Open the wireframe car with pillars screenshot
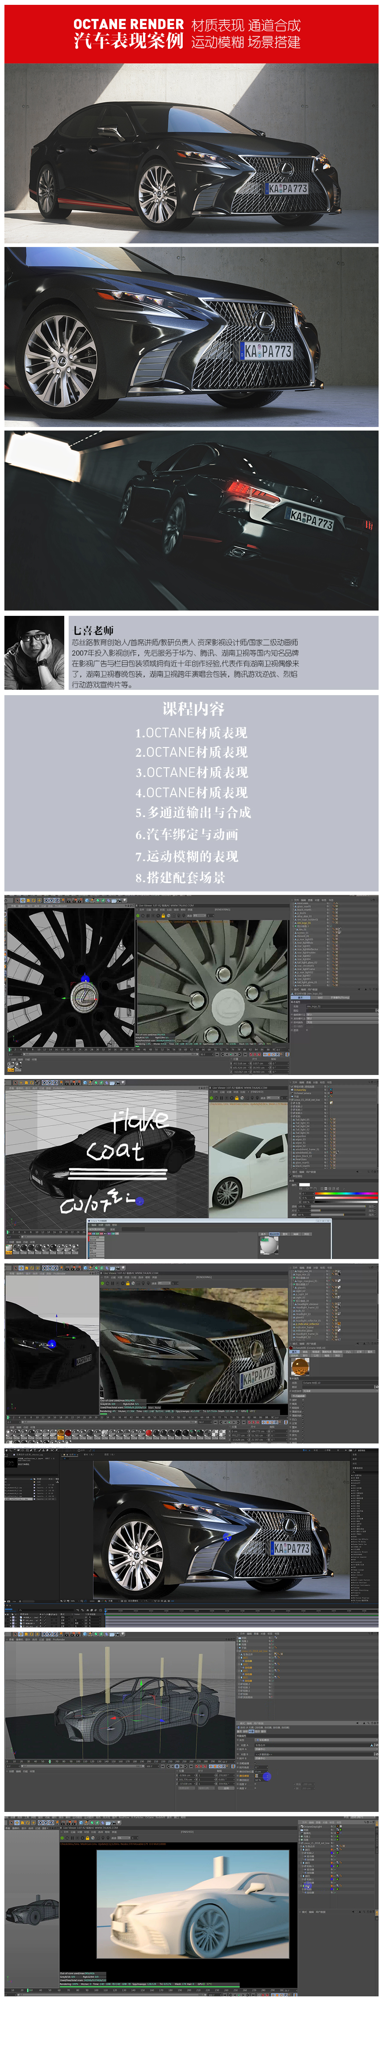383x2069 pixels. pos(191,1722)
